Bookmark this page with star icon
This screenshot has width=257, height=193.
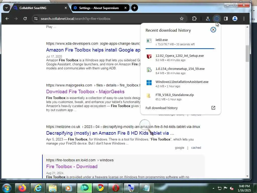(182, 19)
